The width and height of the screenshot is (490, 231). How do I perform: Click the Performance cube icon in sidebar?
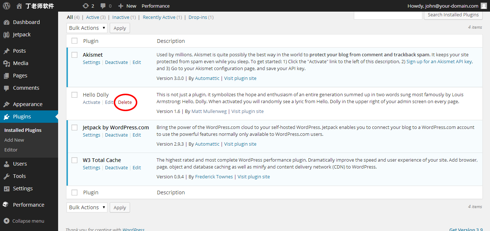(x=5, y=205)
